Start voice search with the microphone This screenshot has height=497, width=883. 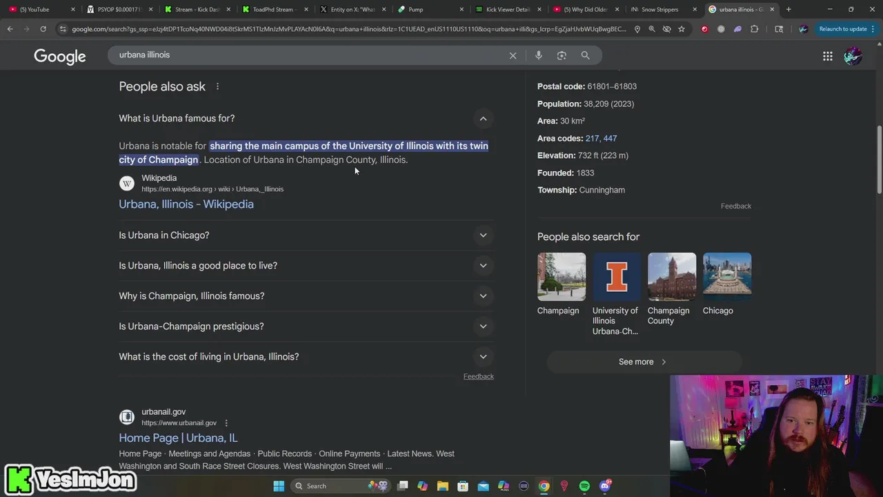[539, 55]
